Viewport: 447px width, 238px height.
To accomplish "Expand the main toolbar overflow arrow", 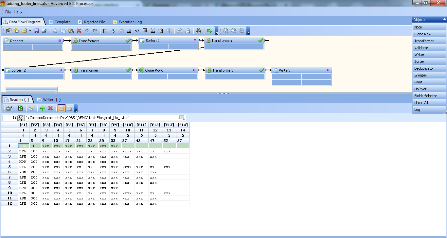I will click(x=217, y=31).
